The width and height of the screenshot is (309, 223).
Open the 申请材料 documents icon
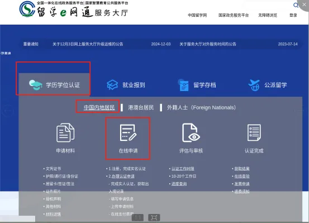point(65,132)
